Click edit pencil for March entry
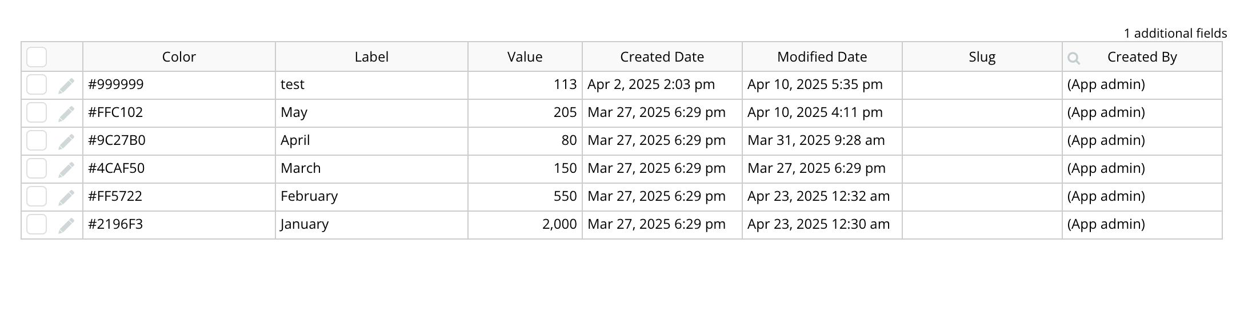This screenshot has width=1256, height=332. coord(66,169)
